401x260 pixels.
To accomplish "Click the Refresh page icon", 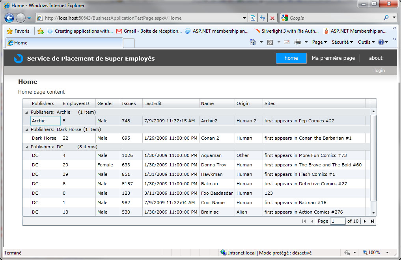I will pyautogui.click(x=262, y=18).
